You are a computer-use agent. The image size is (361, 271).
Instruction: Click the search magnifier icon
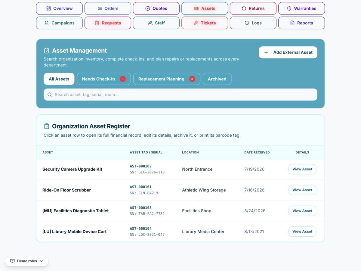[50, 95]
